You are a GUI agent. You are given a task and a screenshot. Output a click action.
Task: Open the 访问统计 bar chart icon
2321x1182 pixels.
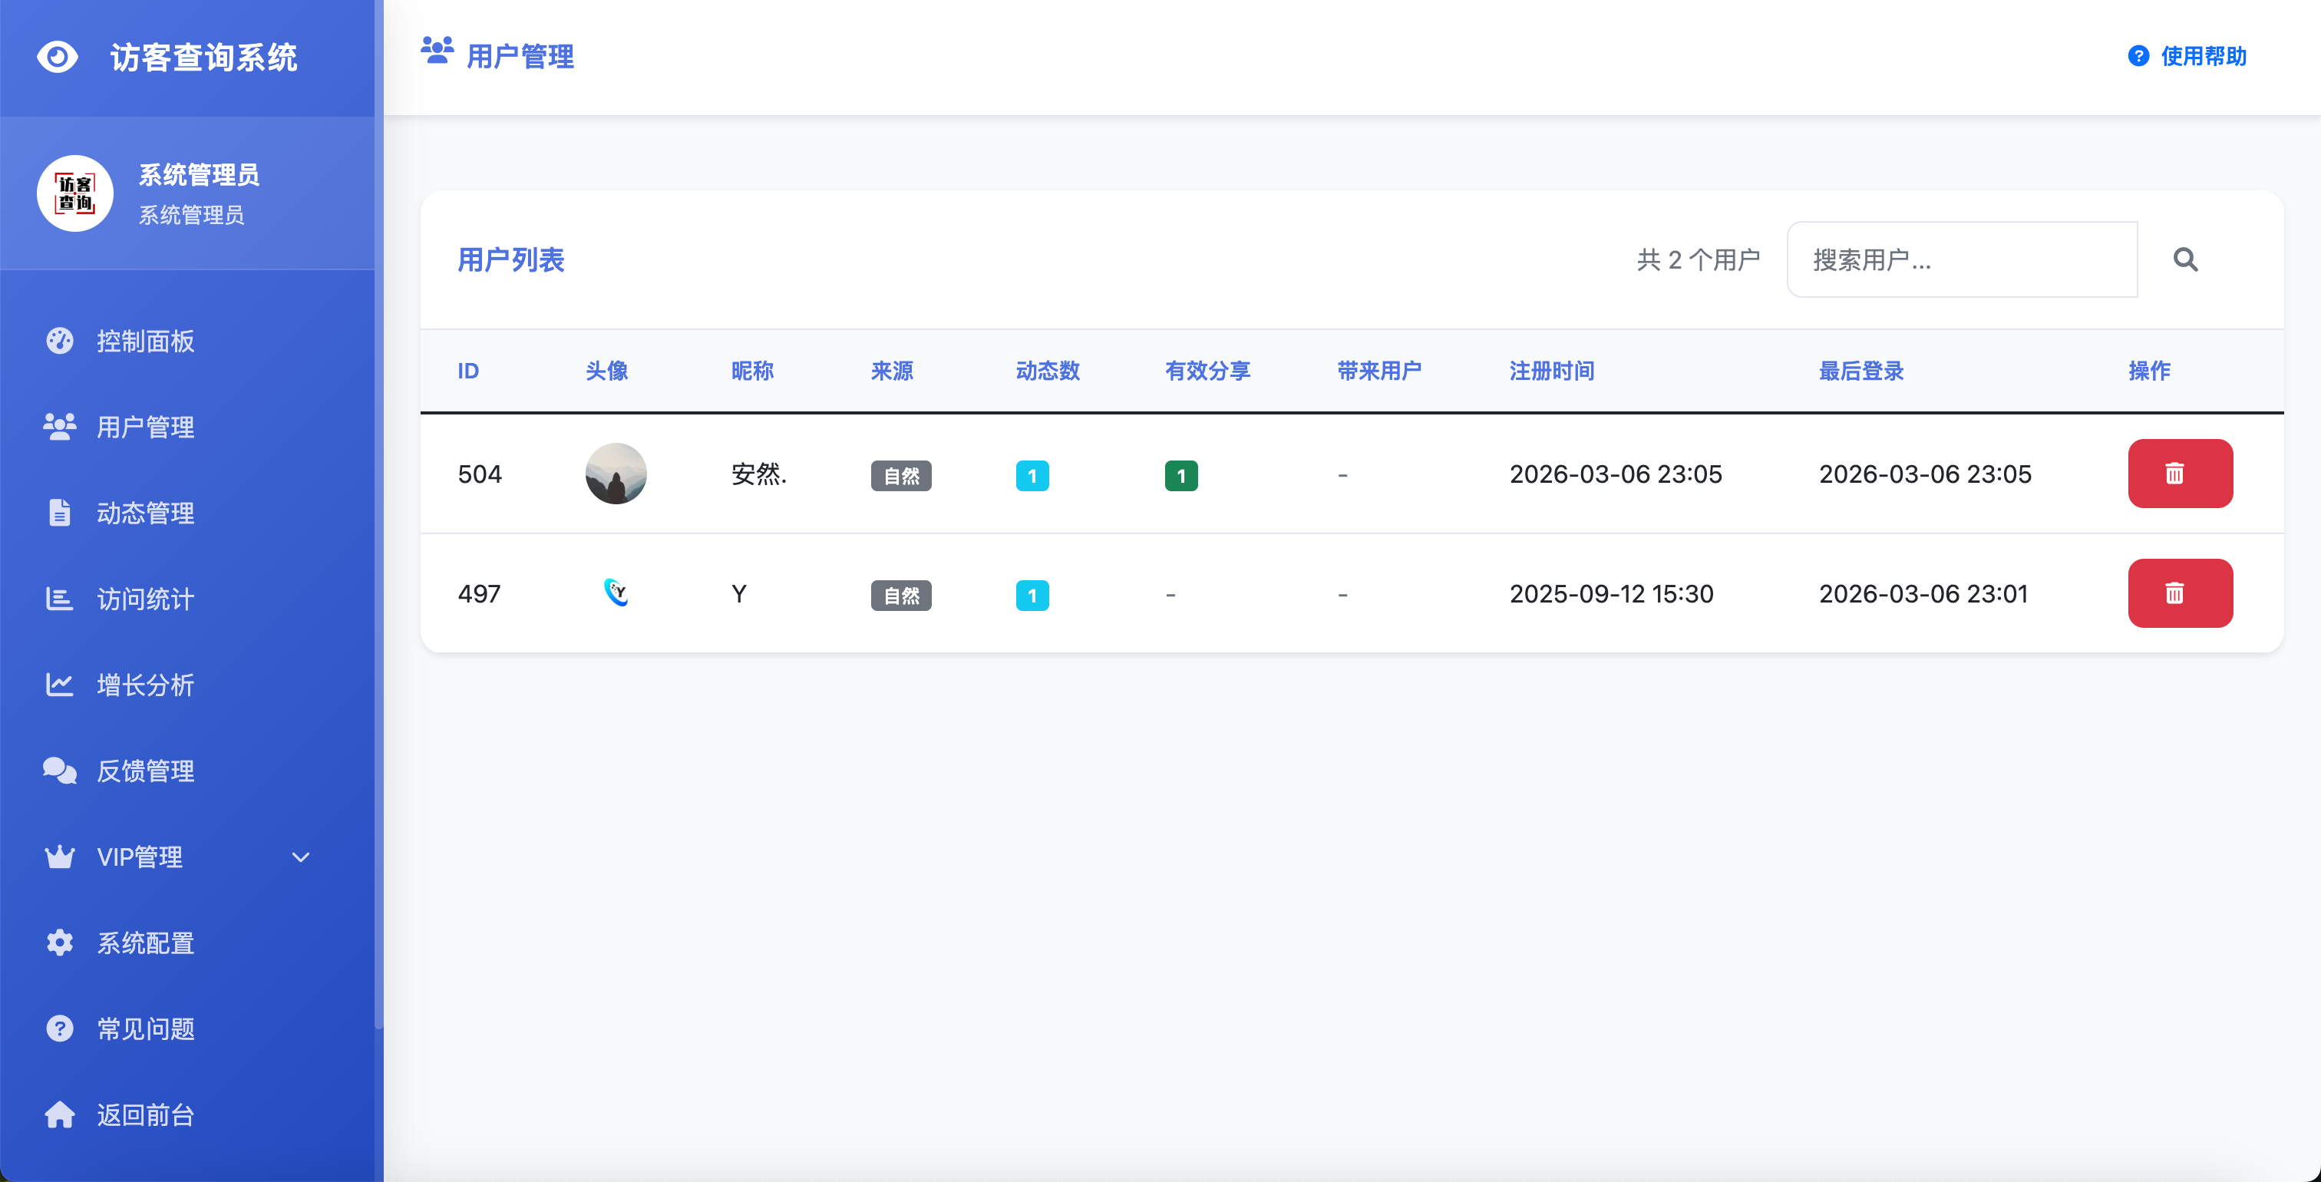tap(58, 599)
